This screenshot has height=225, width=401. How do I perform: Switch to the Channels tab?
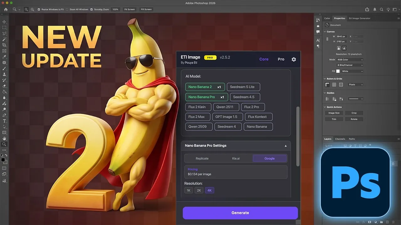pos(340,139)
